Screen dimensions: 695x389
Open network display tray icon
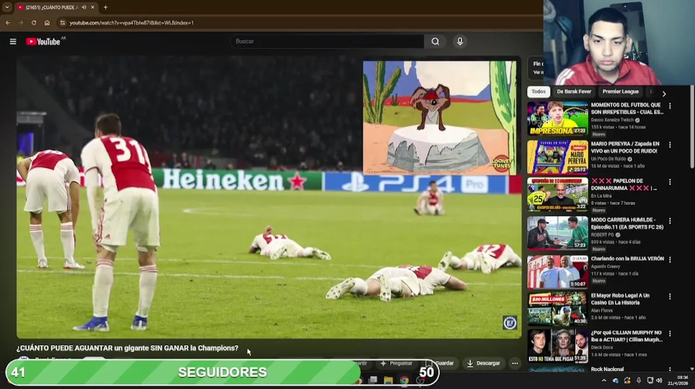click(x=650, y=380)
